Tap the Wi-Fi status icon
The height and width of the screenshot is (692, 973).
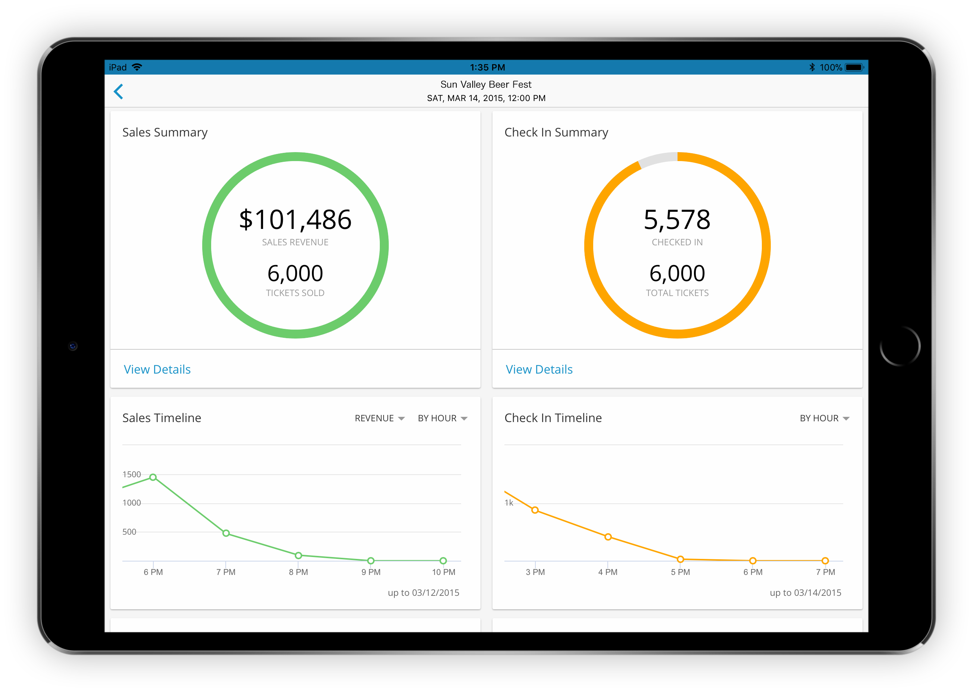click(x=137, y=67)
